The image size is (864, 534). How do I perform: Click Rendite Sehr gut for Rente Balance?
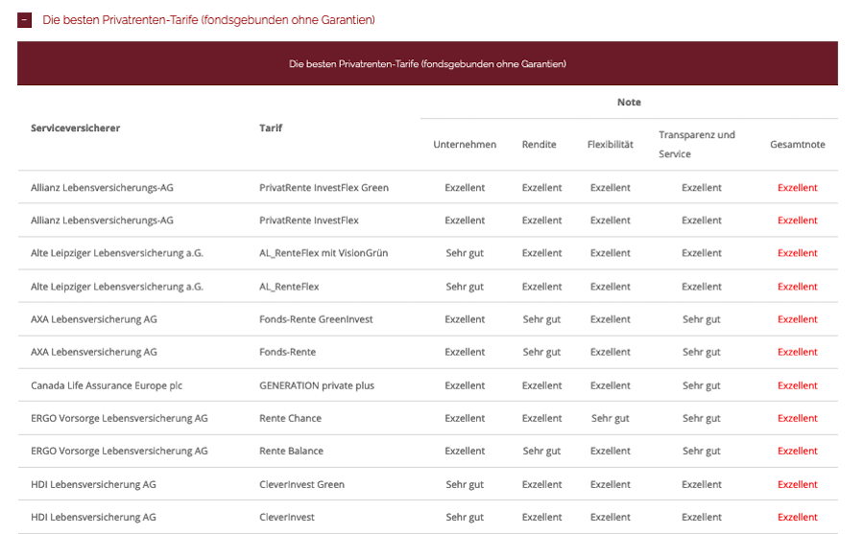coord(541,451)
